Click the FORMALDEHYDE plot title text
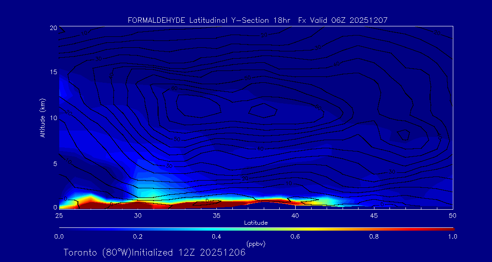Screen dimensions: 492x262 (257, 20)
